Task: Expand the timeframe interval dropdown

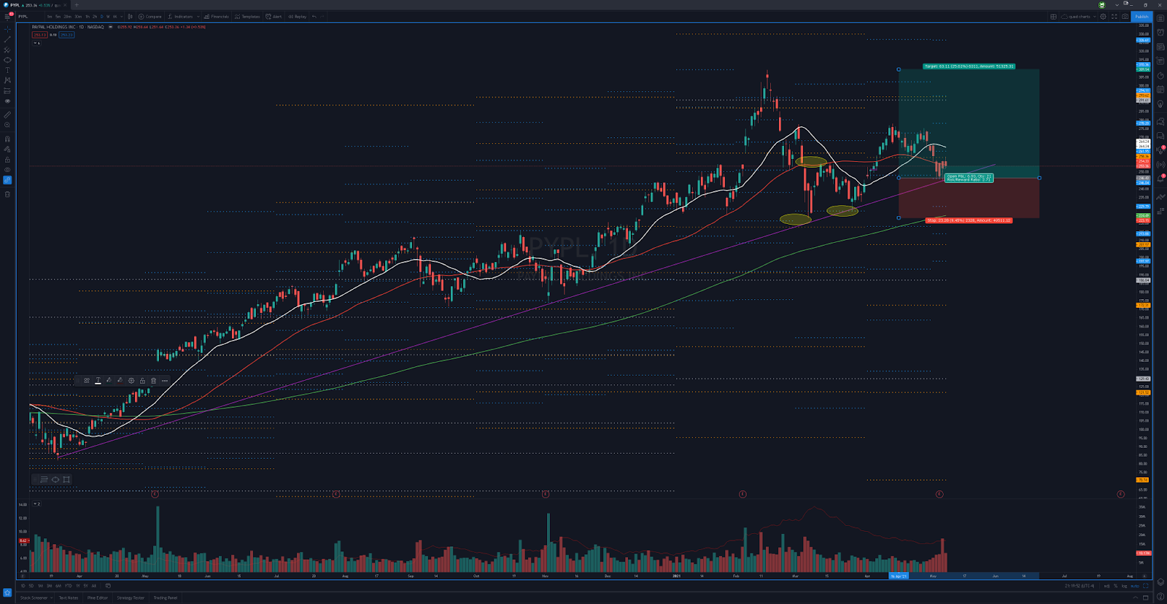Action: pyautogui.click(x=121, y=17)
